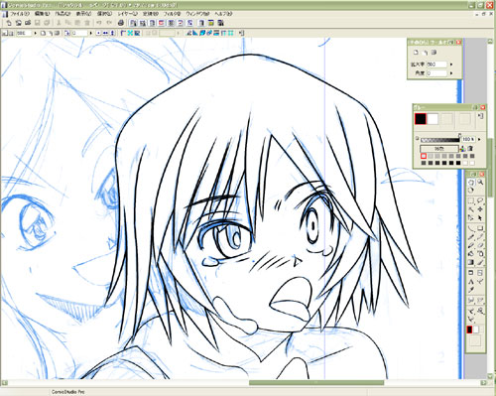Click the trash icon in Gray panel

click(470, 149)
